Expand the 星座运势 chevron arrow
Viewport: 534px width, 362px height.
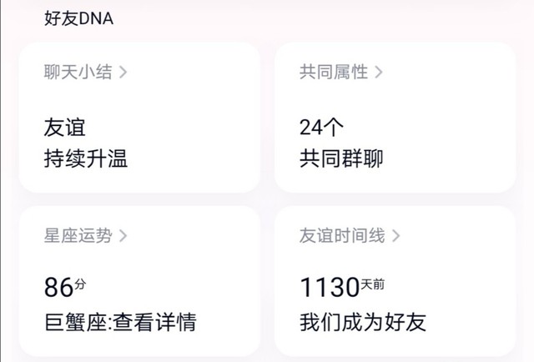point(123,236)
